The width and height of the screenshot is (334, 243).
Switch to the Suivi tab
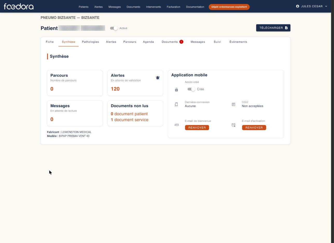(x=217, y=42)
